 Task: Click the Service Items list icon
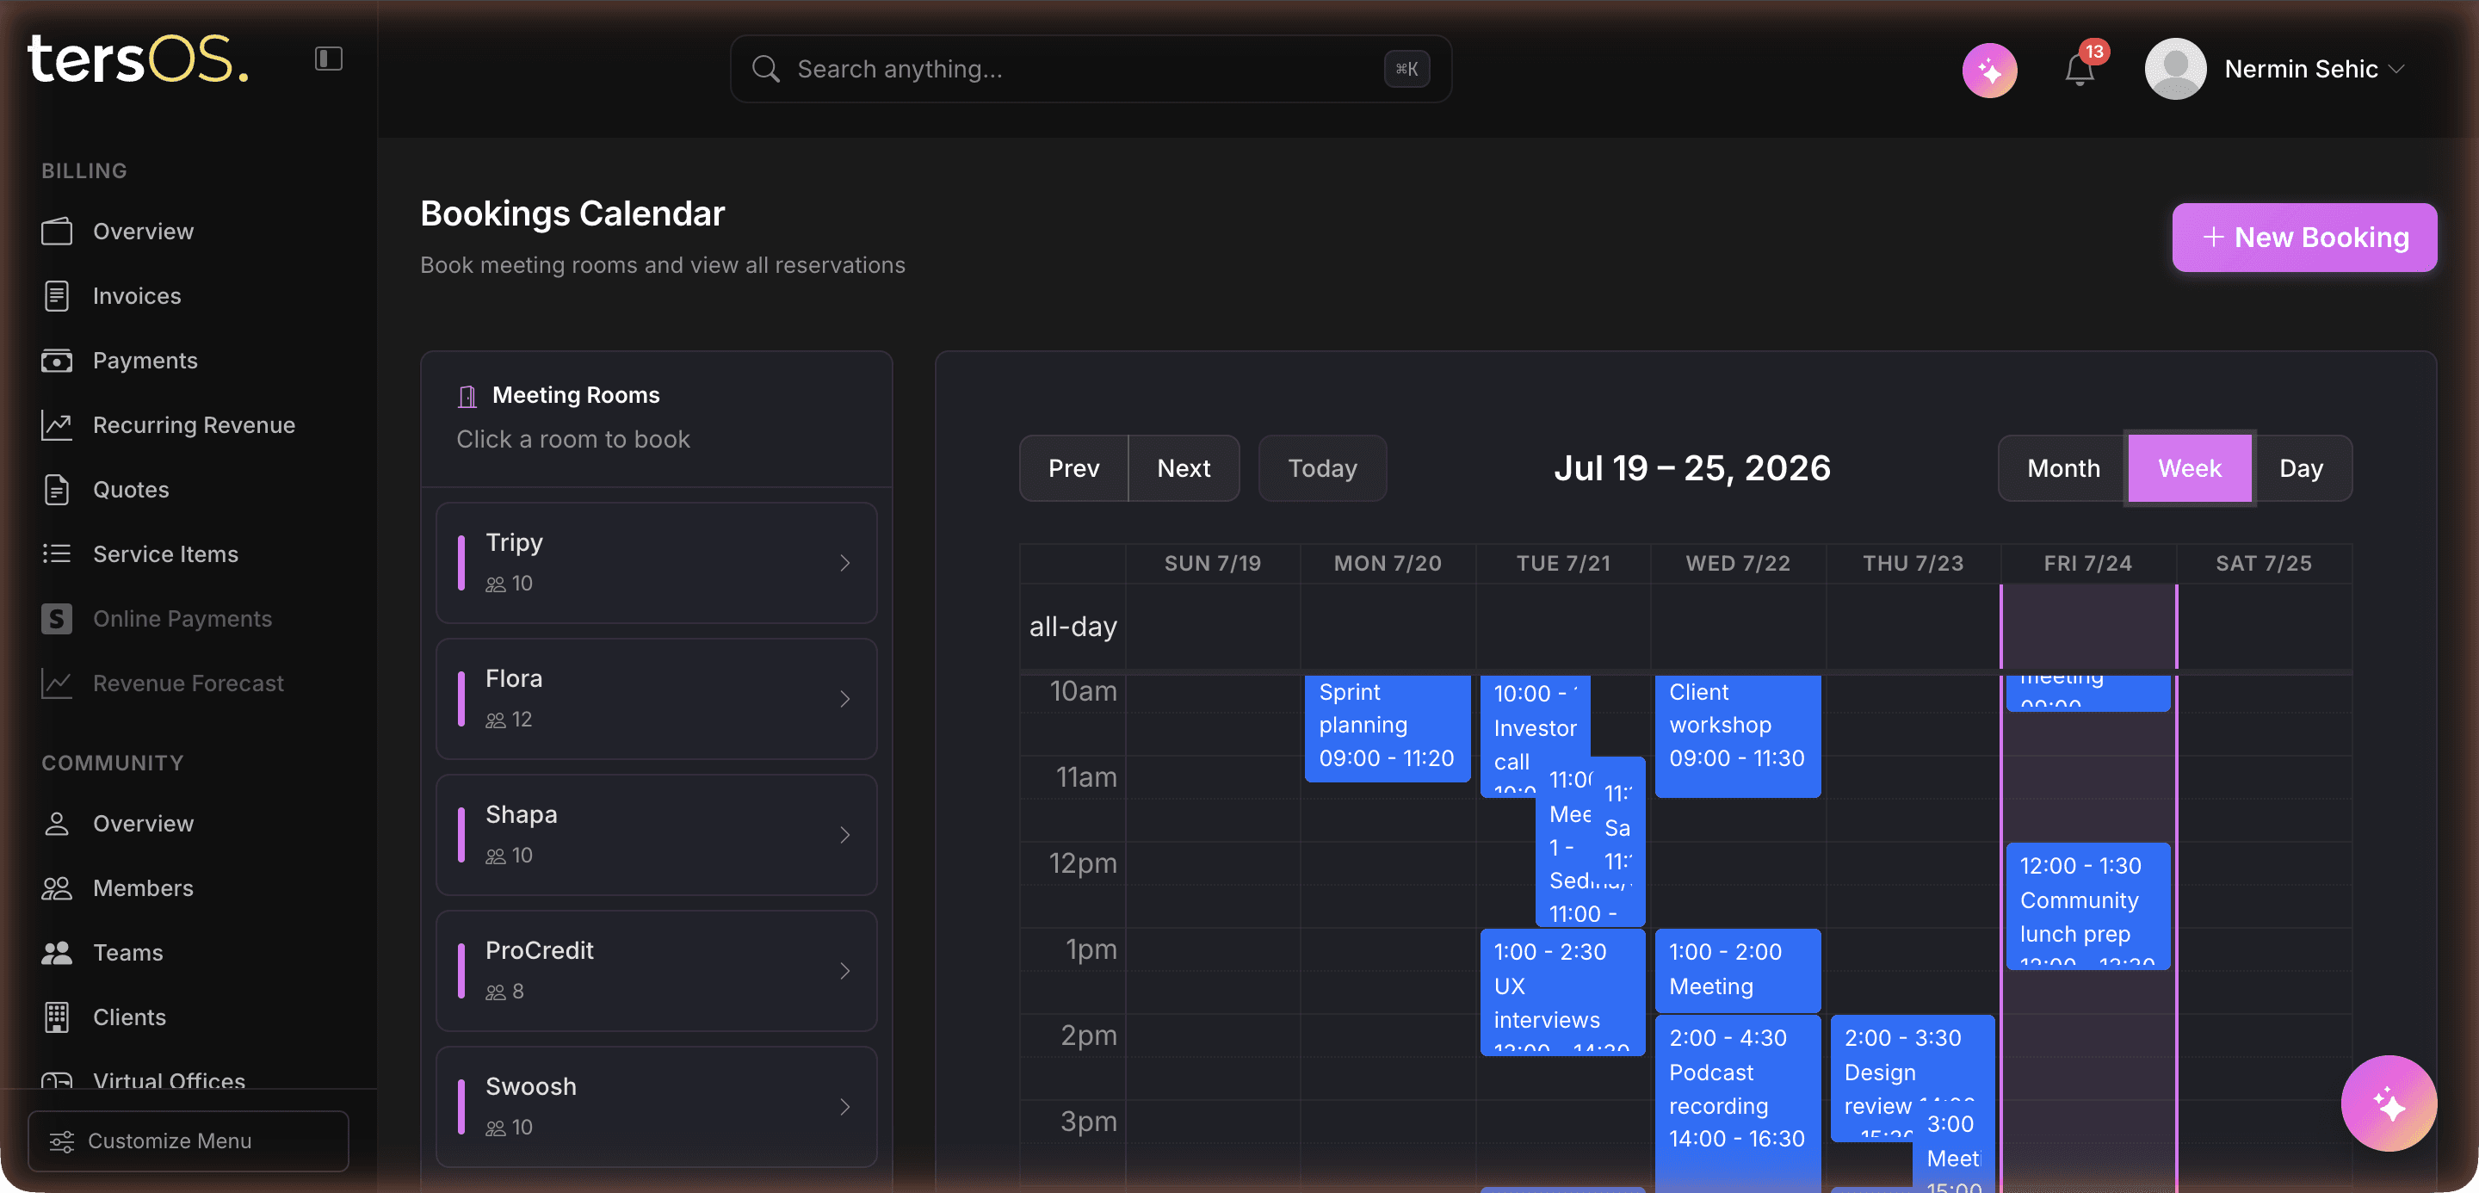[57, 554]
